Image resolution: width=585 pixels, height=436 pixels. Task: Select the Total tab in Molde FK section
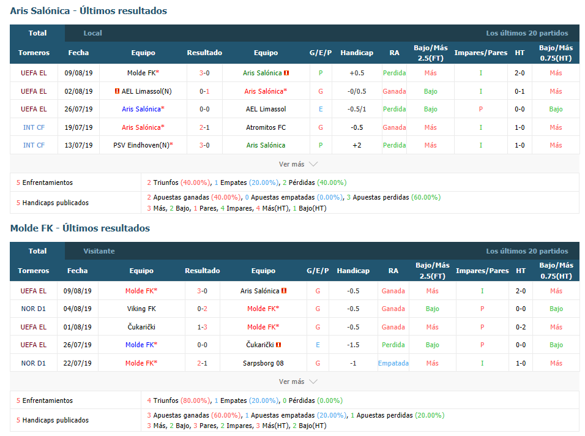[38, 251]
